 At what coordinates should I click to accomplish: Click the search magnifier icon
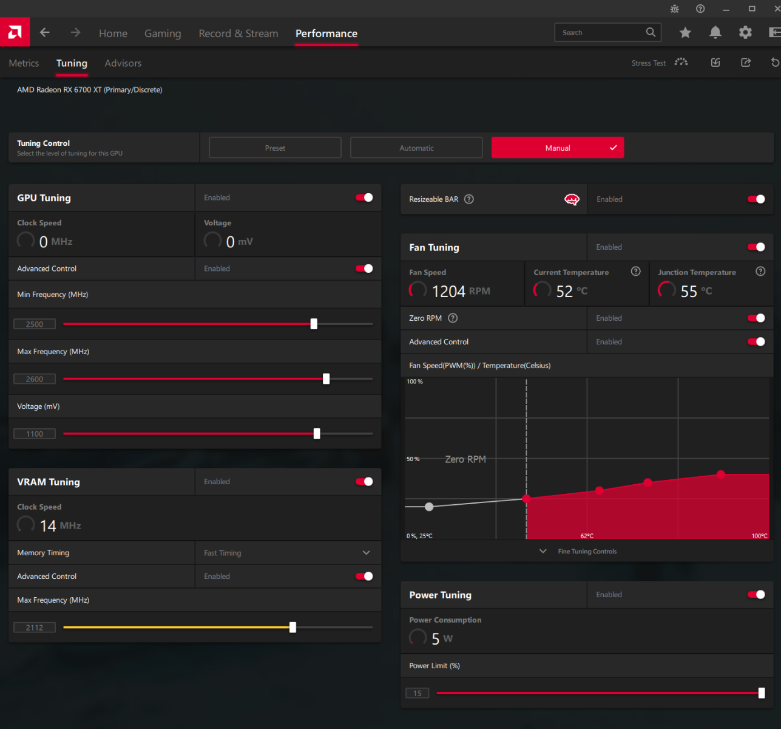(651, 32)
